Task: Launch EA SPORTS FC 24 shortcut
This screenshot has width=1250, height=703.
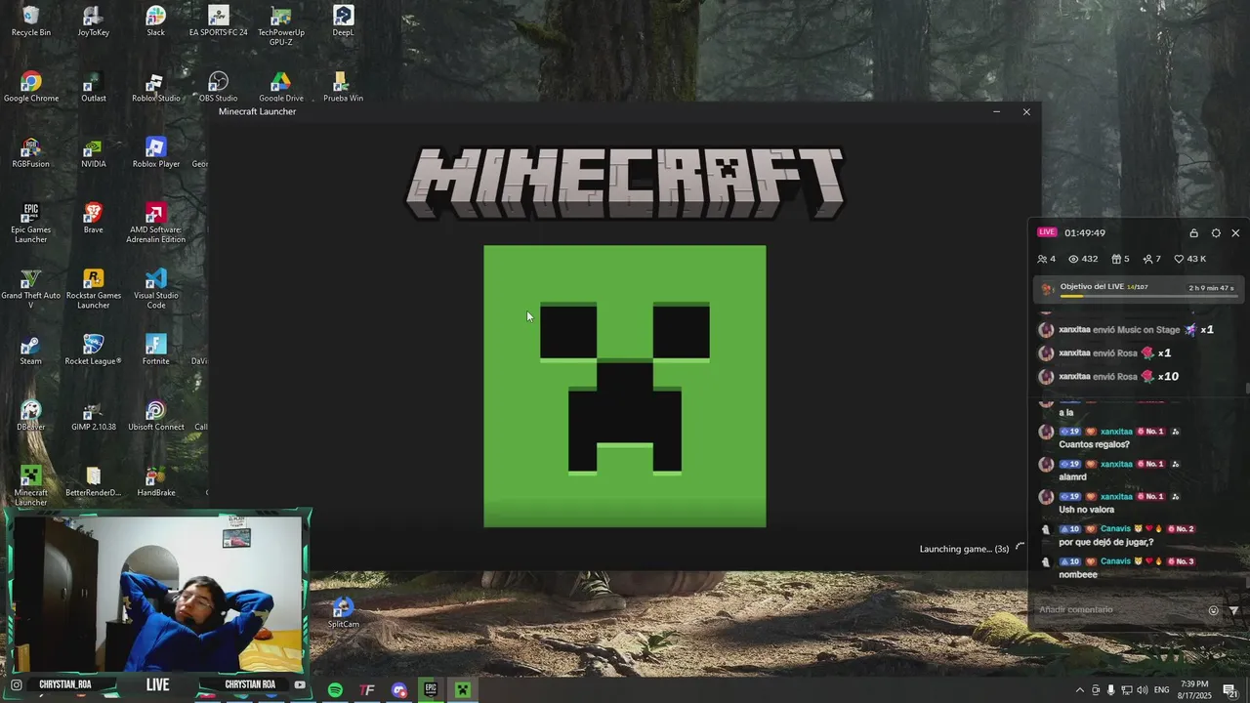Action: pos(218,21)
